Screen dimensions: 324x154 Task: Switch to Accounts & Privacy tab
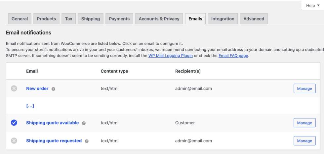(159, 19)
